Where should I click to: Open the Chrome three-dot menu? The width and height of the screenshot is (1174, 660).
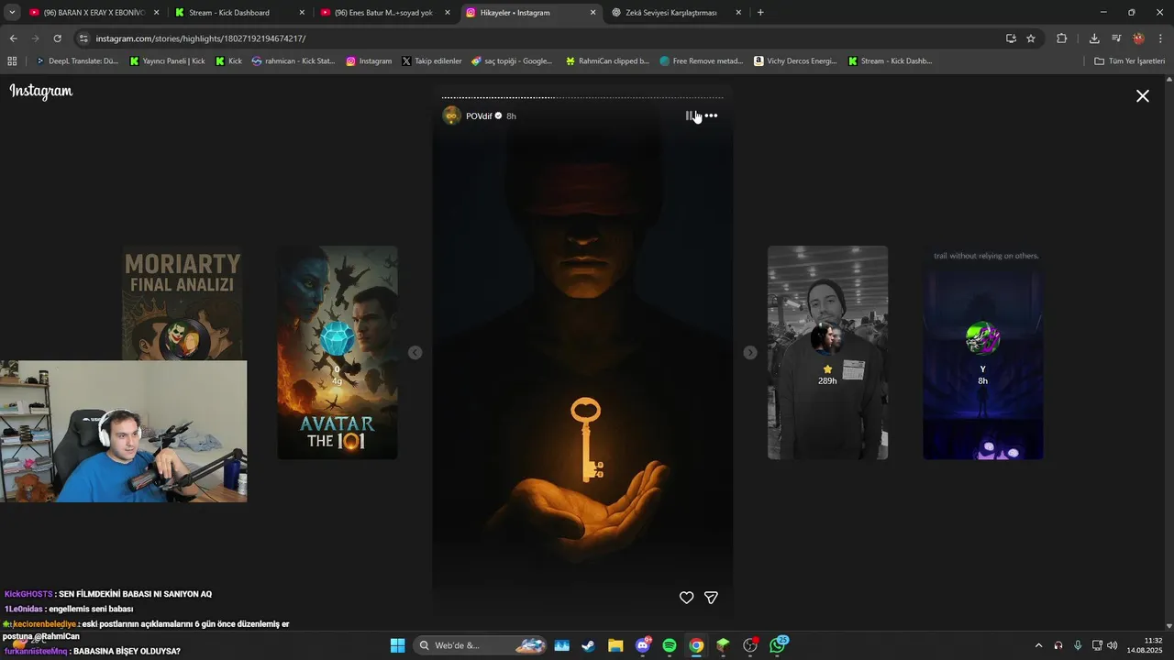[x=1160, y=38]
